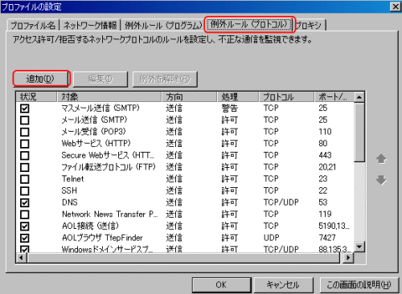Screen dimensions: 402x294
Task: Switch to the プロファイル名 tab
Action: (x=33, y=25)
